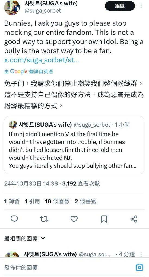Screen dimensions: 149x277
Task: View the 1 引用 quotes list
Action: tap(32, 201)
